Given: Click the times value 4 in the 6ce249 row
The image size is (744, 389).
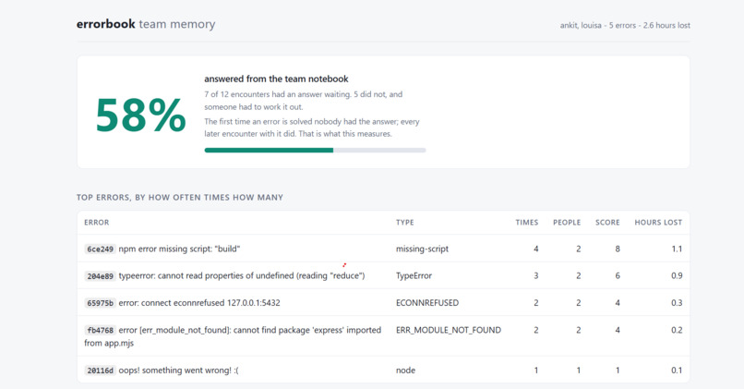Looking at the screenshot, I should click(x=535, y=249).
